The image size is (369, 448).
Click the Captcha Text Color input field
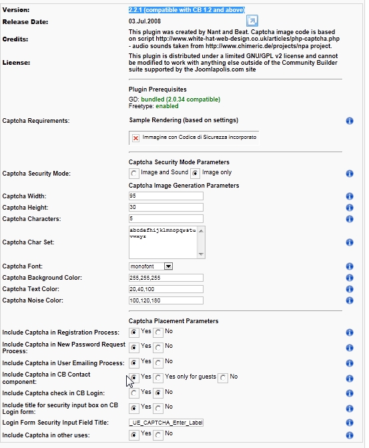(166, 289)
